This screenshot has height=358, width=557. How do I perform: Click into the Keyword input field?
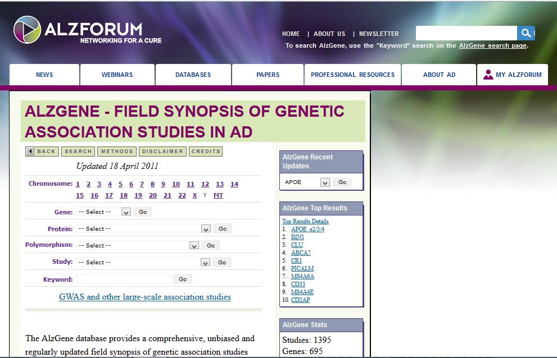click(123, 279)
